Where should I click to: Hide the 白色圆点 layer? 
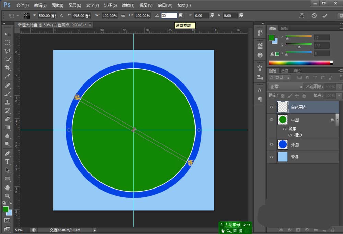click(272, 107)
